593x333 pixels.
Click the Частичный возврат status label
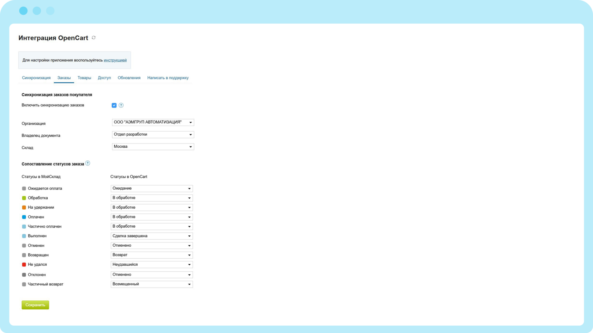pyautogui.click(x=46, y=284)
